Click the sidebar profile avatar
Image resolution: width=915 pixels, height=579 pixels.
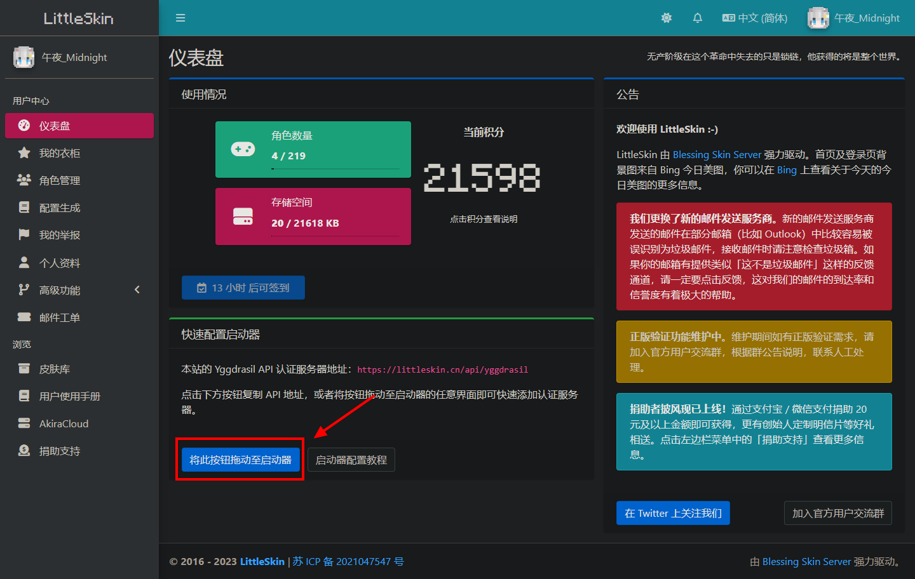[24, 57]
